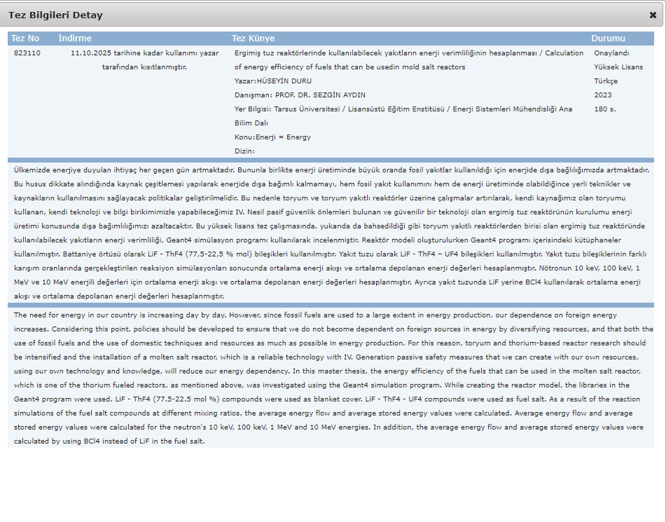Click the Turkish abstract paragraph
This screenshot has width=666, height=522.
pyautogui.click(x=329, y=233)
